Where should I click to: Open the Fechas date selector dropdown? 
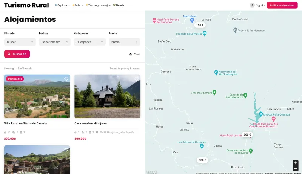(x=55, y=42)
